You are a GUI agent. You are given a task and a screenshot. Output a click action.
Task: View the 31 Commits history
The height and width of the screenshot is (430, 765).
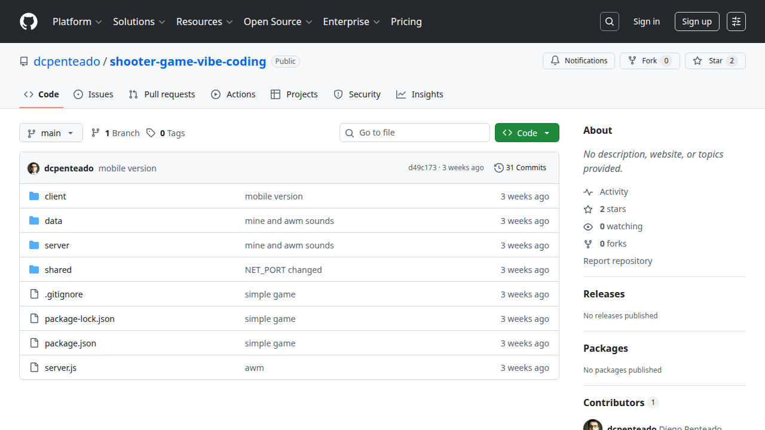[x=520, y=168]
